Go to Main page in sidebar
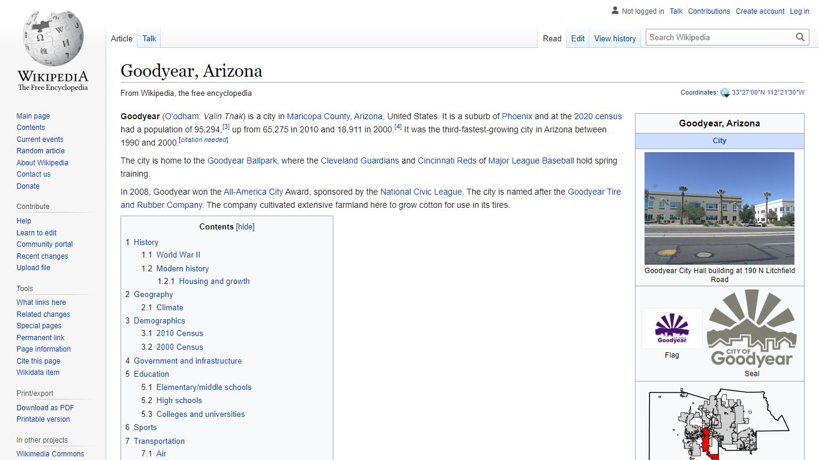 point(33,116)
